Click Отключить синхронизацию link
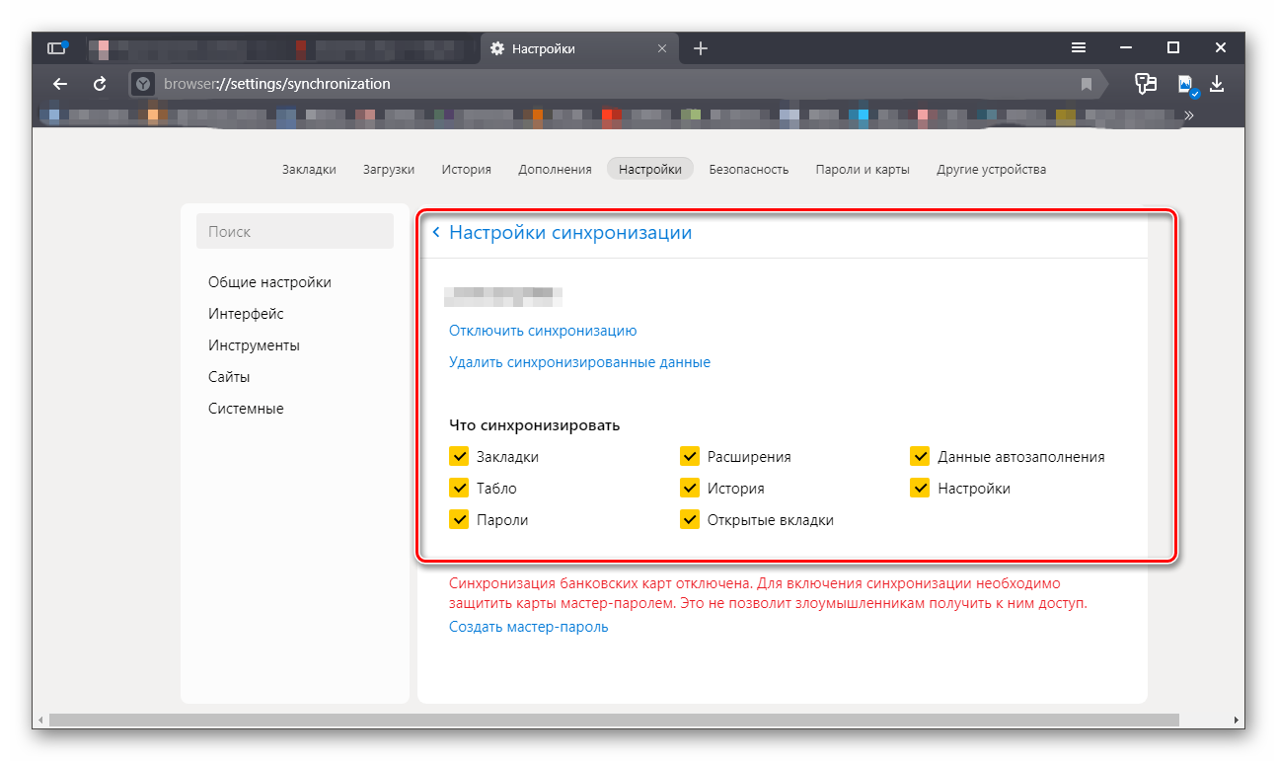 point(543,331)
